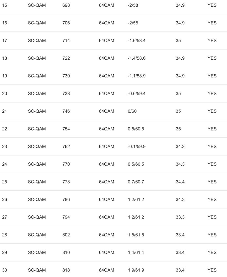
Task: Click SC-QAM type in row 18
Action: 37,58
